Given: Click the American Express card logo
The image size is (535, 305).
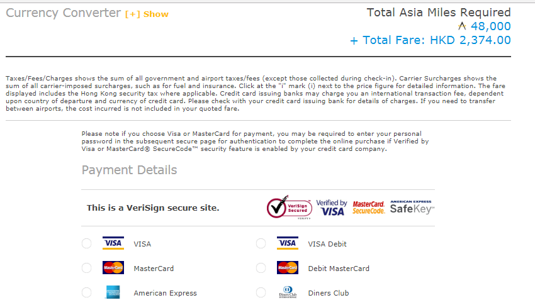Looking at the screenshot, I should click(113, 292).
